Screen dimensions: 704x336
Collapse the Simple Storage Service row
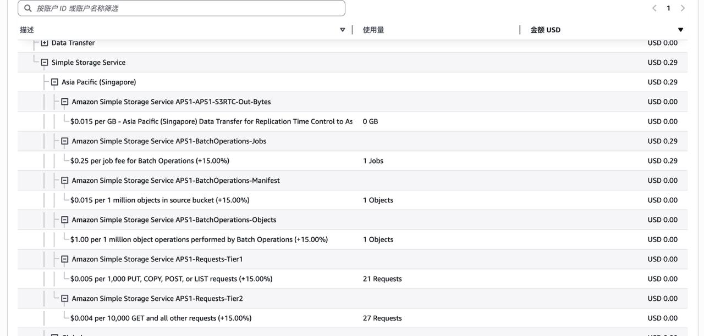pos(45,63)
